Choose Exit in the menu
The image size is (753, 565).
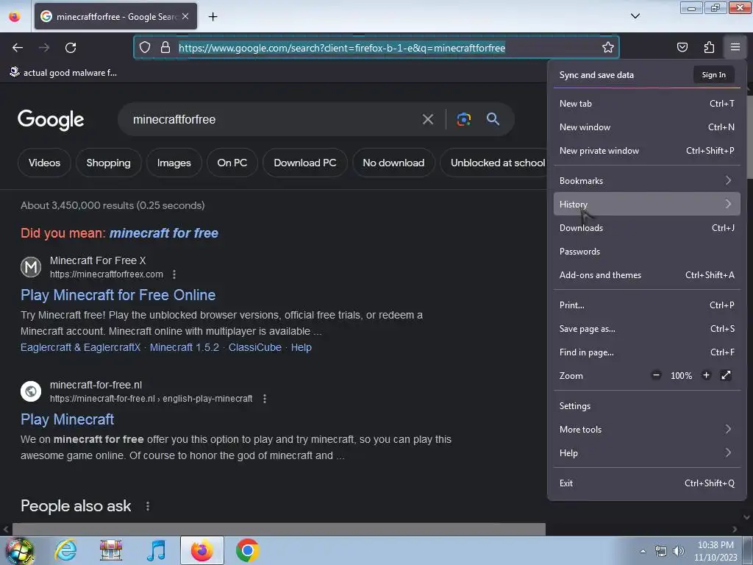646,483
